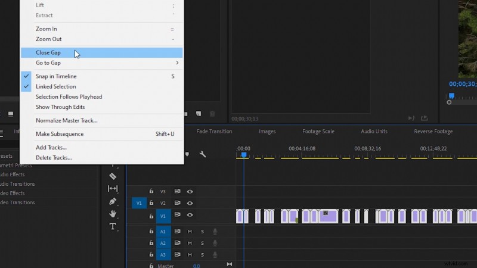
Task: Select the Razor tool
Action: [113, 176]
